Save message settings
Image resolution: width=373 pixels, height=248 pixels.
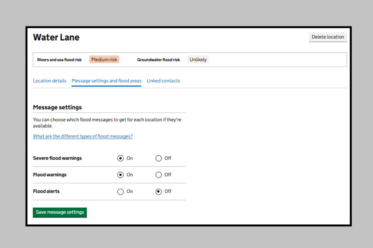(x=60, y=212)
